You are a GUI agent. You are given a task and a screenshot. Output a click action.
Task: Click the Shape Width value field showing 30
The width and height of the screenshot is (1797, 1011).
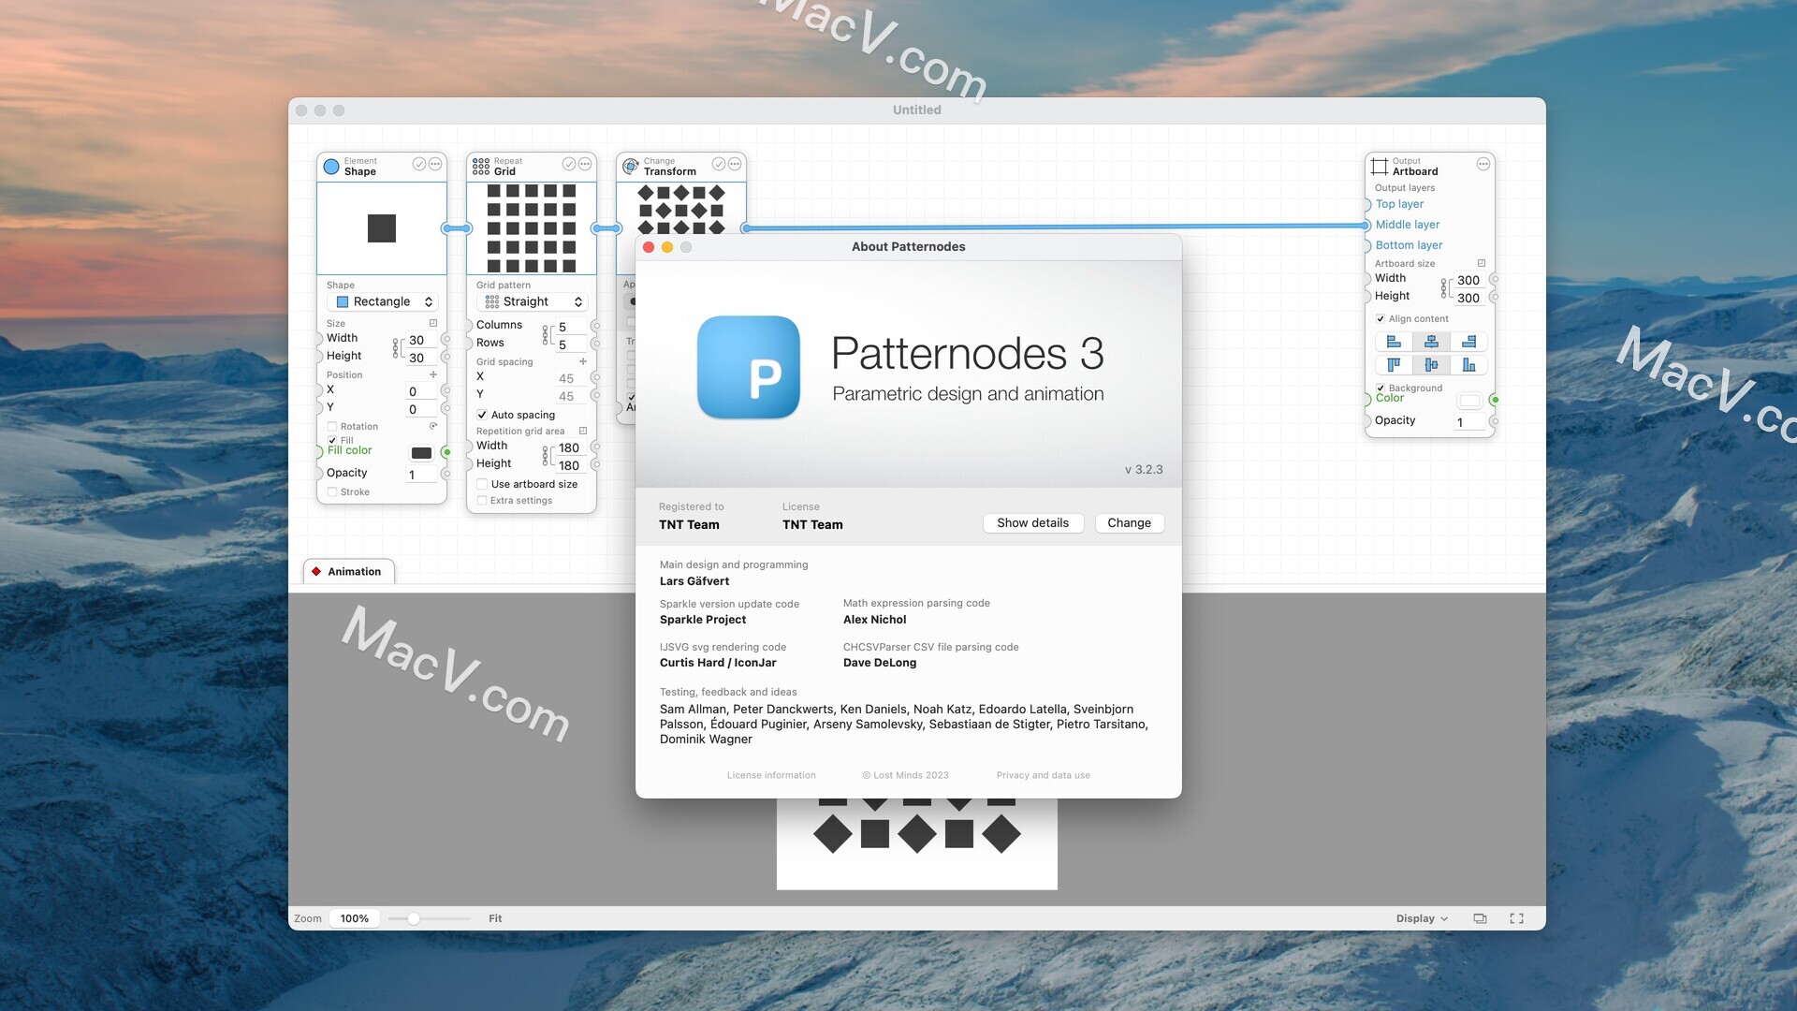tap(421, 340)
